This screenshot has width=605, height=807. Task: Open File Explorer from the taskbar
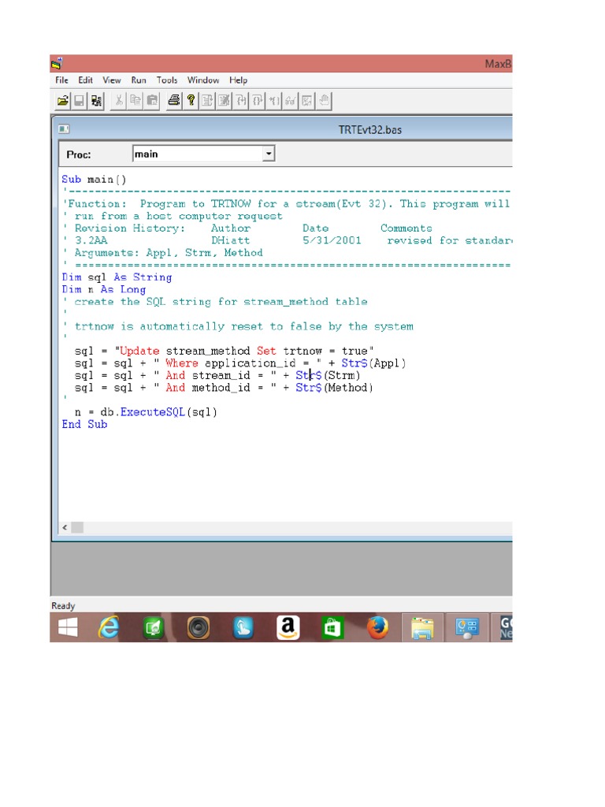coord(423,628)
